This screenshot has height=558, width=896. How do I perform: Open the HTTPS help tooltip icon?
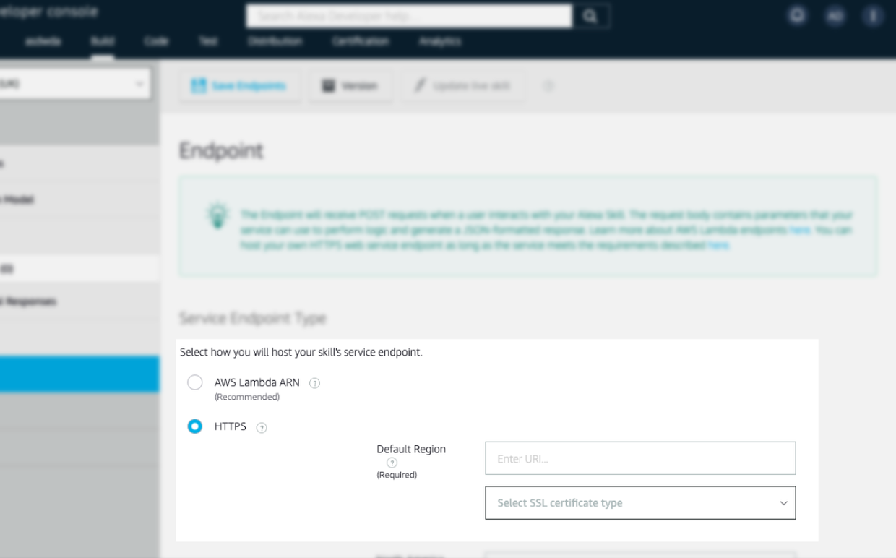[262, 427]
